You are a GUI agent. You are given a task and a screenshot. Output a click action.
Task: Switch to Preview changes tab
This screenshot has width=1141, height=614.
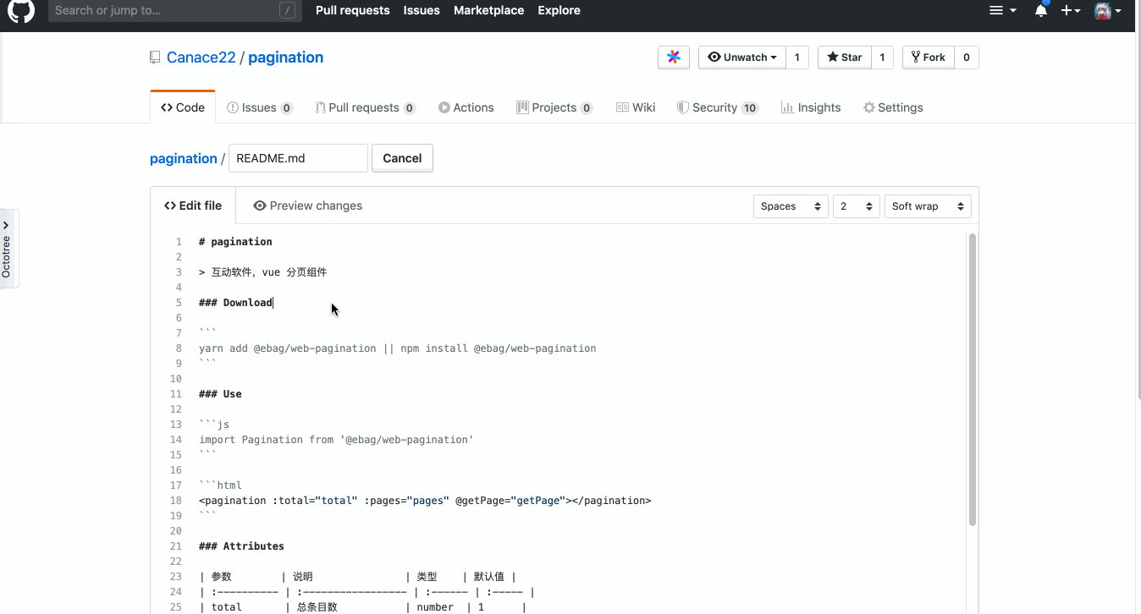pos(307,206)
